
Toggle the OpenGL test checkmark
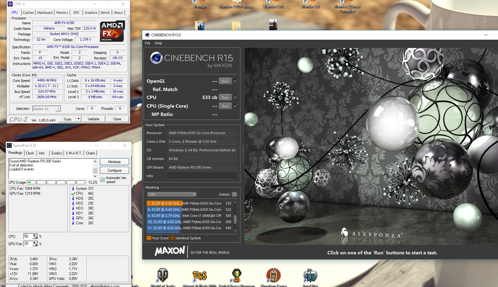click(x=235, y=81)
